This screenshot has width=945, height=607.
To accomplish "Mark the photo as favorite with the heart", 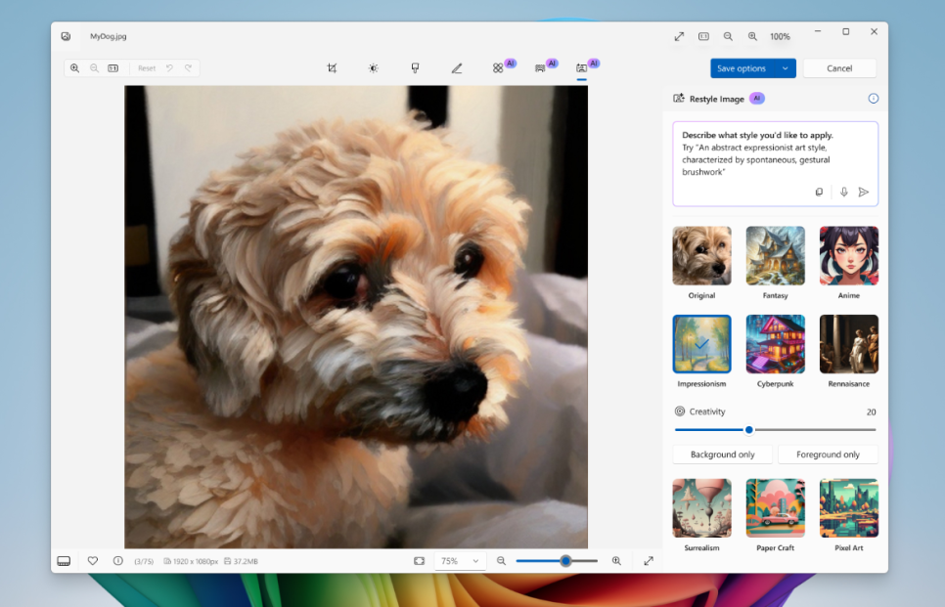I will point(92,561).
